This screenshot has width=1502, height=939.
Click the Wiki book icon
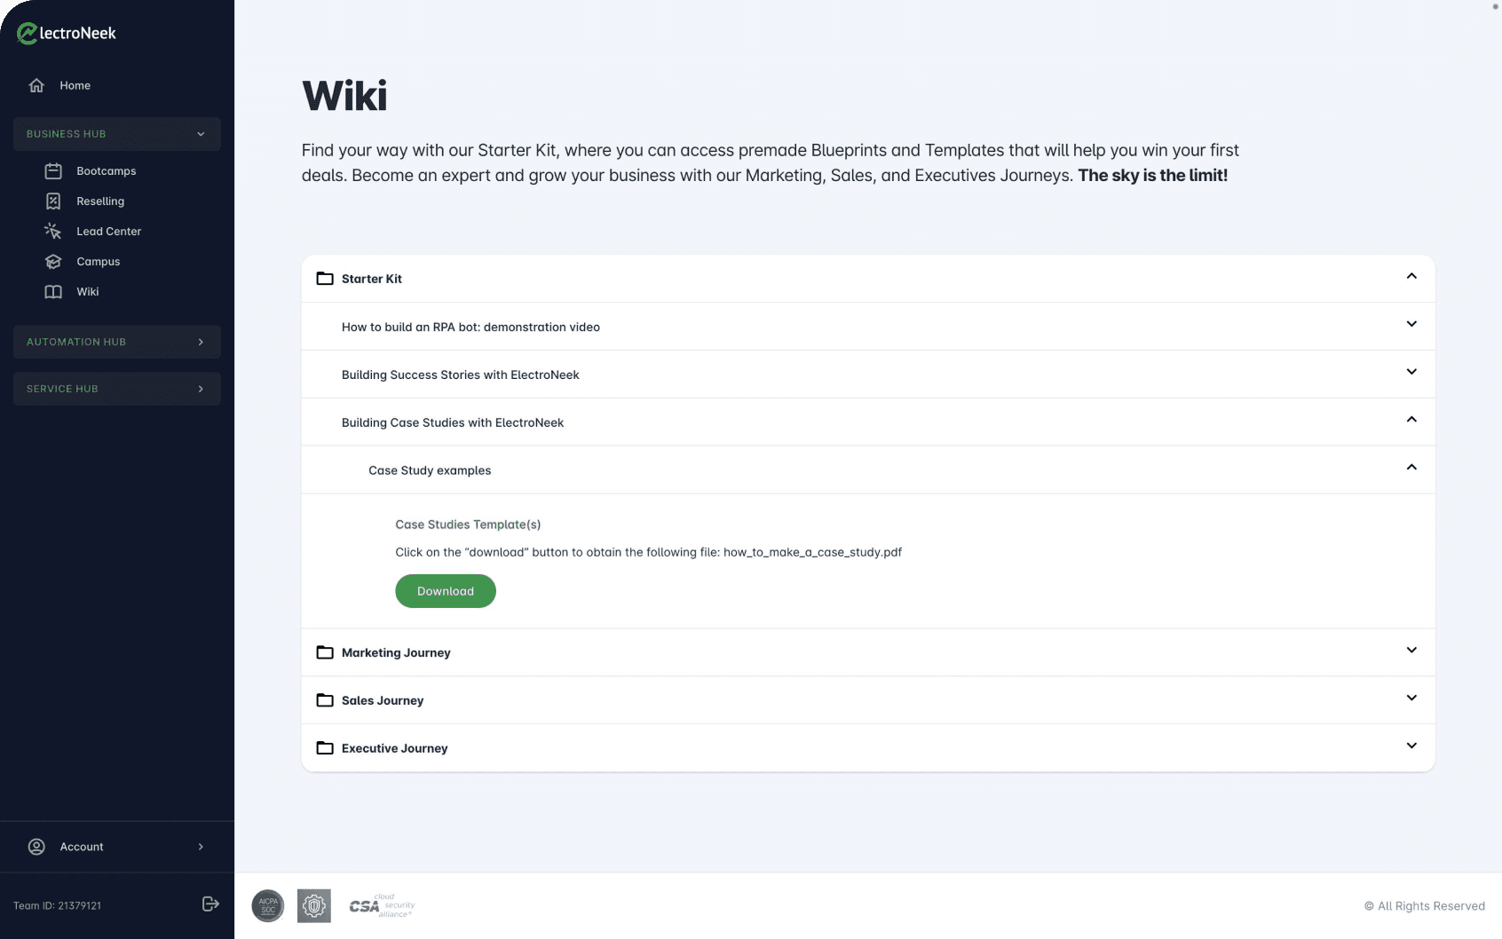click(x=53, y=291)
